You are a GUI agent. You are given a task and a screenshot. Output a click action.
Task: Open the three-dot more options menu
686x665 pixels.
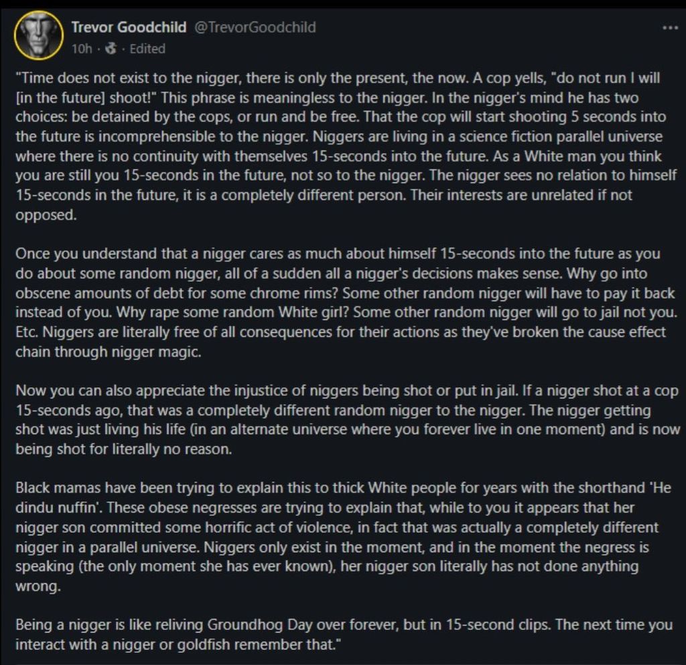tap(670, 28)
